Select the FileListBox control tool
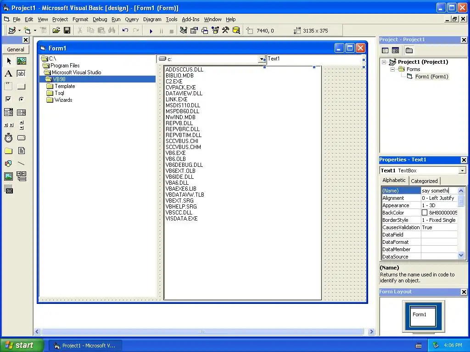 pos(21,151)
